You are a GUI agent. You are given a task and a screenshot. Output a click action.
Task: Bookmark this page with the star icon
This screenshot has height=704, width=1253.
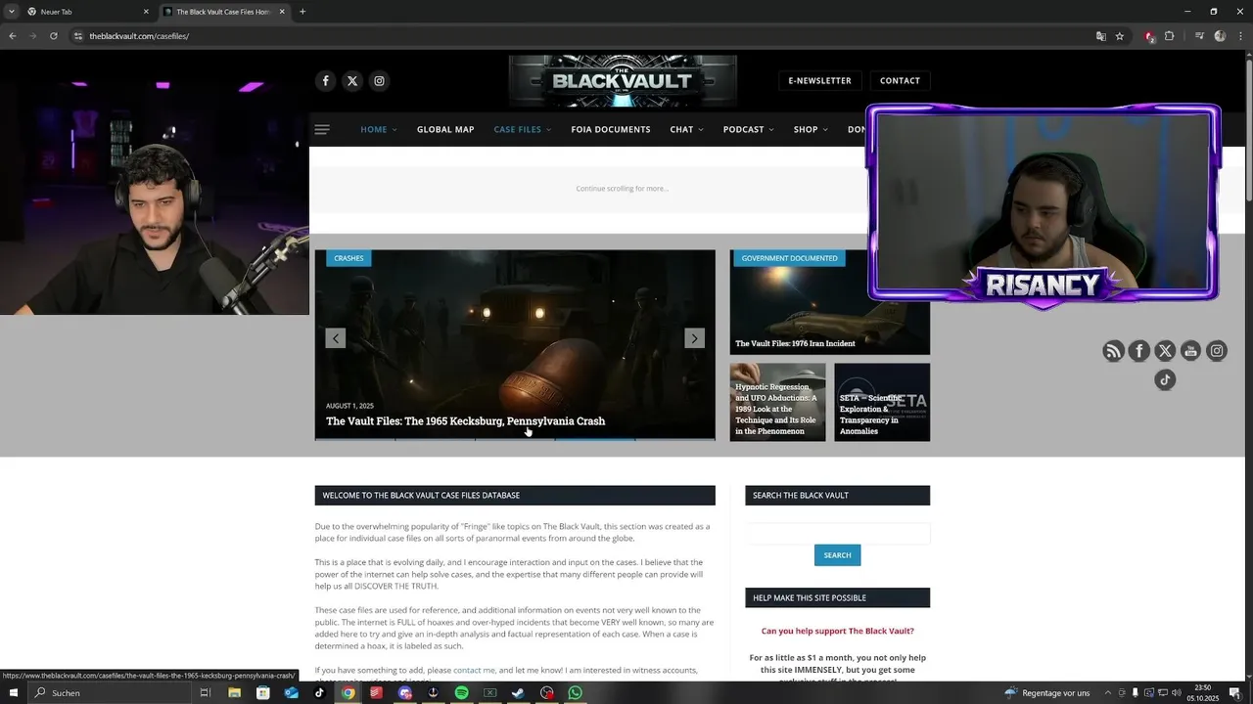(x=1120, y=36)
